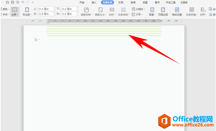This screenshot has width=216, height=131.
Task: Expand the chevron left of the Save icon
Action: pos(2,2)
